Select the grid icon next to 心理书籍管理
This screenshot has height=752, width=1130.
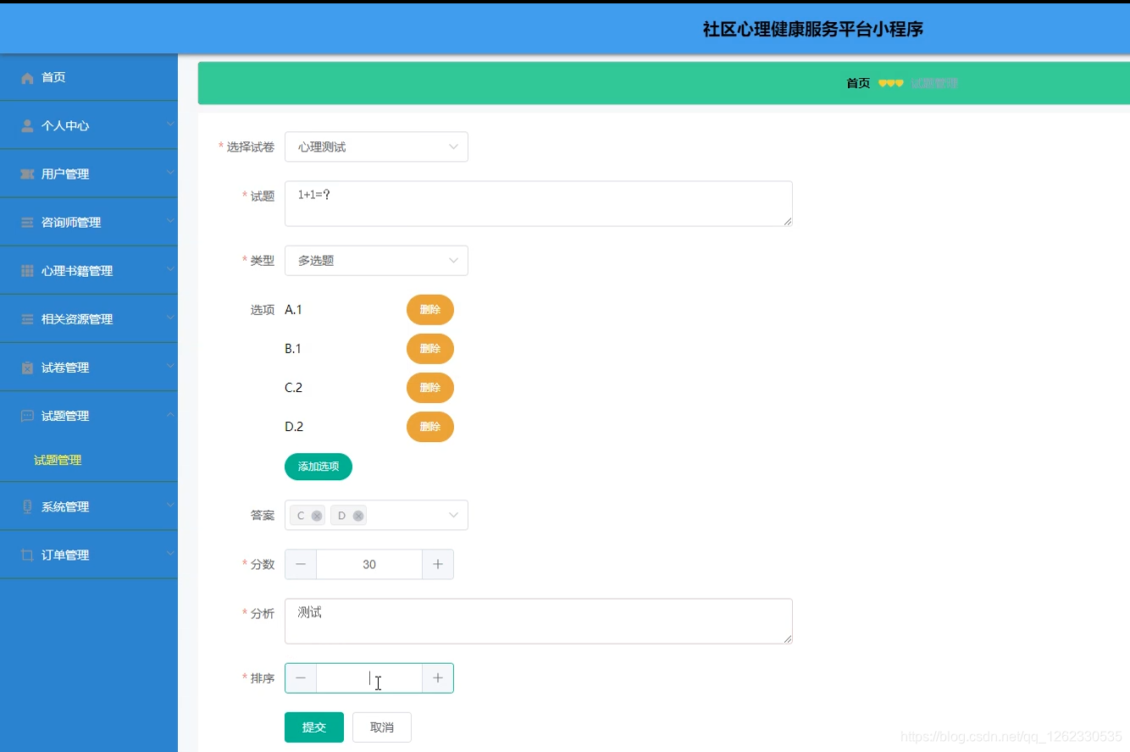[26, 270]
